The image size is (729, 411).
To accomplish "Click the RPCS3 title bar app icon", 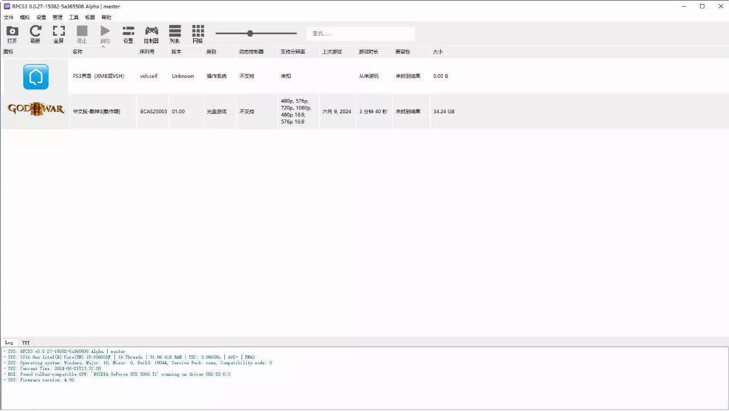I will tap(7, 6).
